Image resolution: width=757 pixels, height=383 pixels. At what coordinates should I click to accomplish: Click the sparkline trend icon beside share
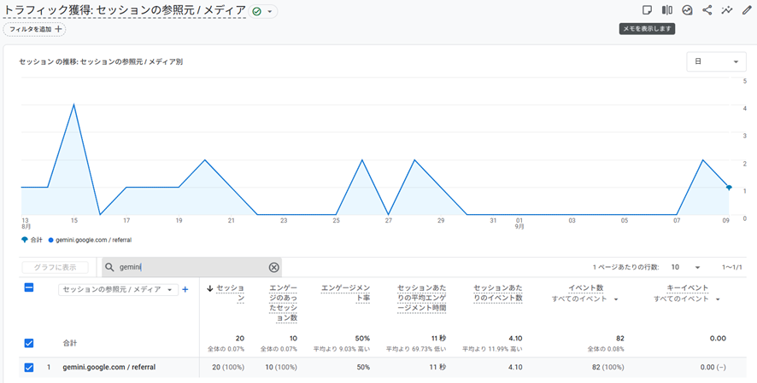(727, 11)
